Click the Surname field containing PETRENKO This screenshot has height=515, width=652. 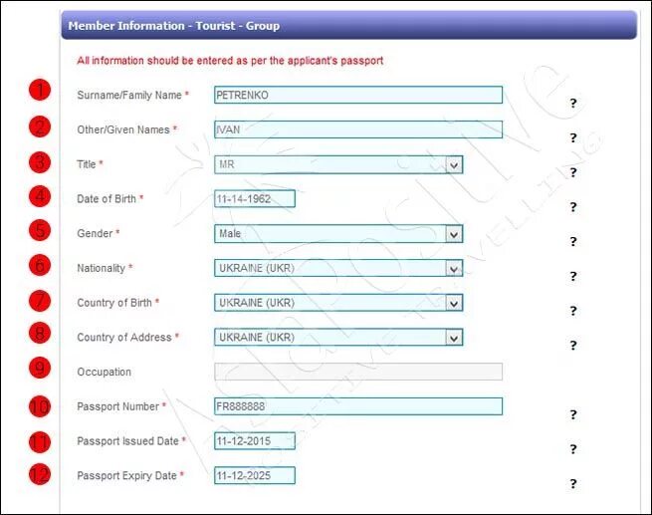[357, 96]
